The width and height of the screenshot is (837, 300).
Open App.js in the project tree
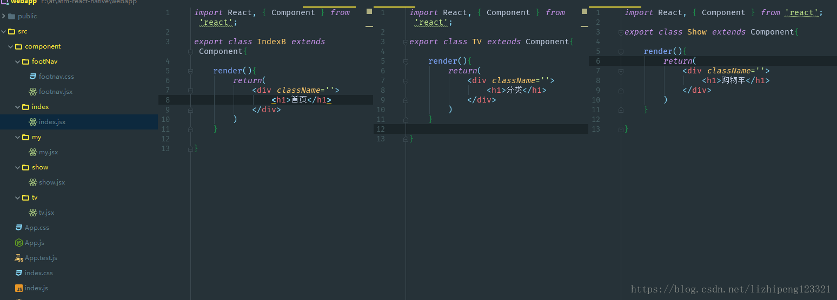[35, 243]
